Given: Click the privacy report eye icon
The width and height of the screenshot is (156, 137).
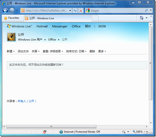Looking at the screenshot, I should pos(45,132).
